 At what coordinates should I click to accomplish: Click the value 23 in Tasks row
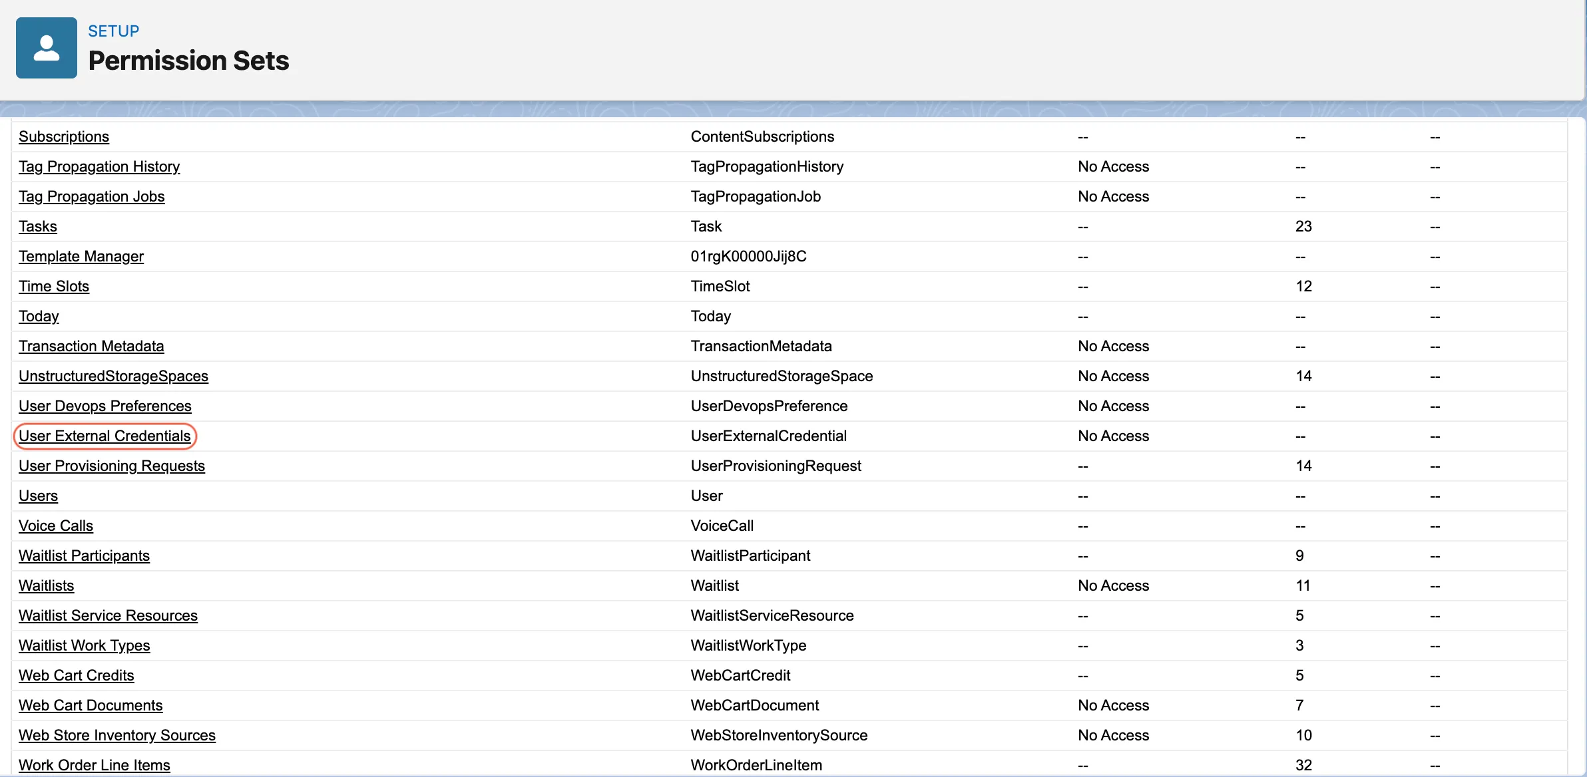coord(1303,226)
